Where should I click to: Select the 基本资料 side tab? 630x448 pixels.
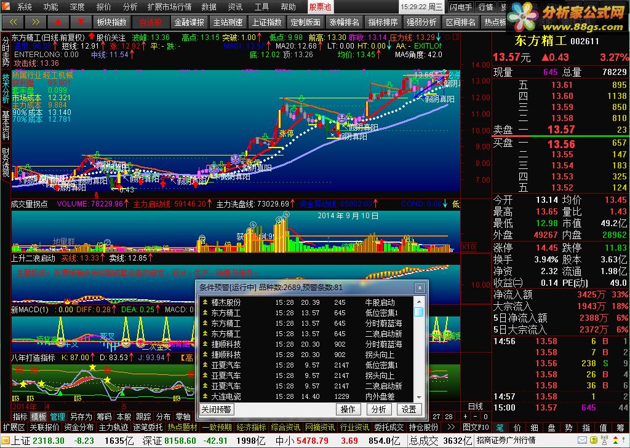[6, 125]
